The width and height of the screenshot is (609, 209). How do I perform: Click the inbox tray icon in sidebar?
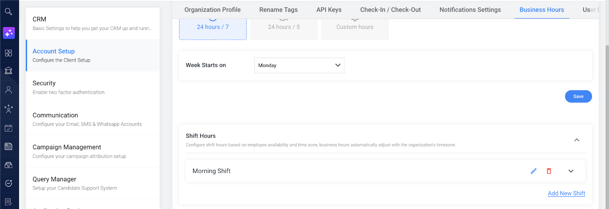8,165
